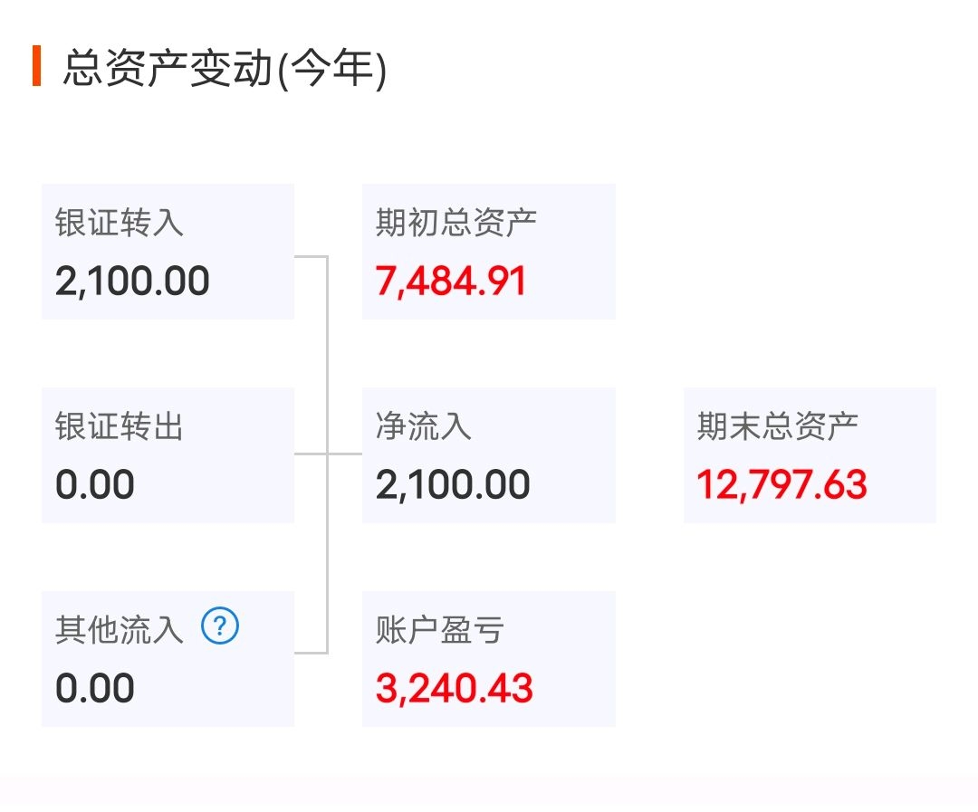Click the 银证转入 amount 2,100.00

point(132,282)
